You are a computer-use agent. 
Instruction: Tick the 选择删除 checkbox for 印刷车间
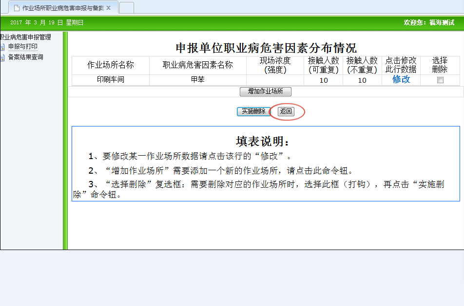[440, 80]
